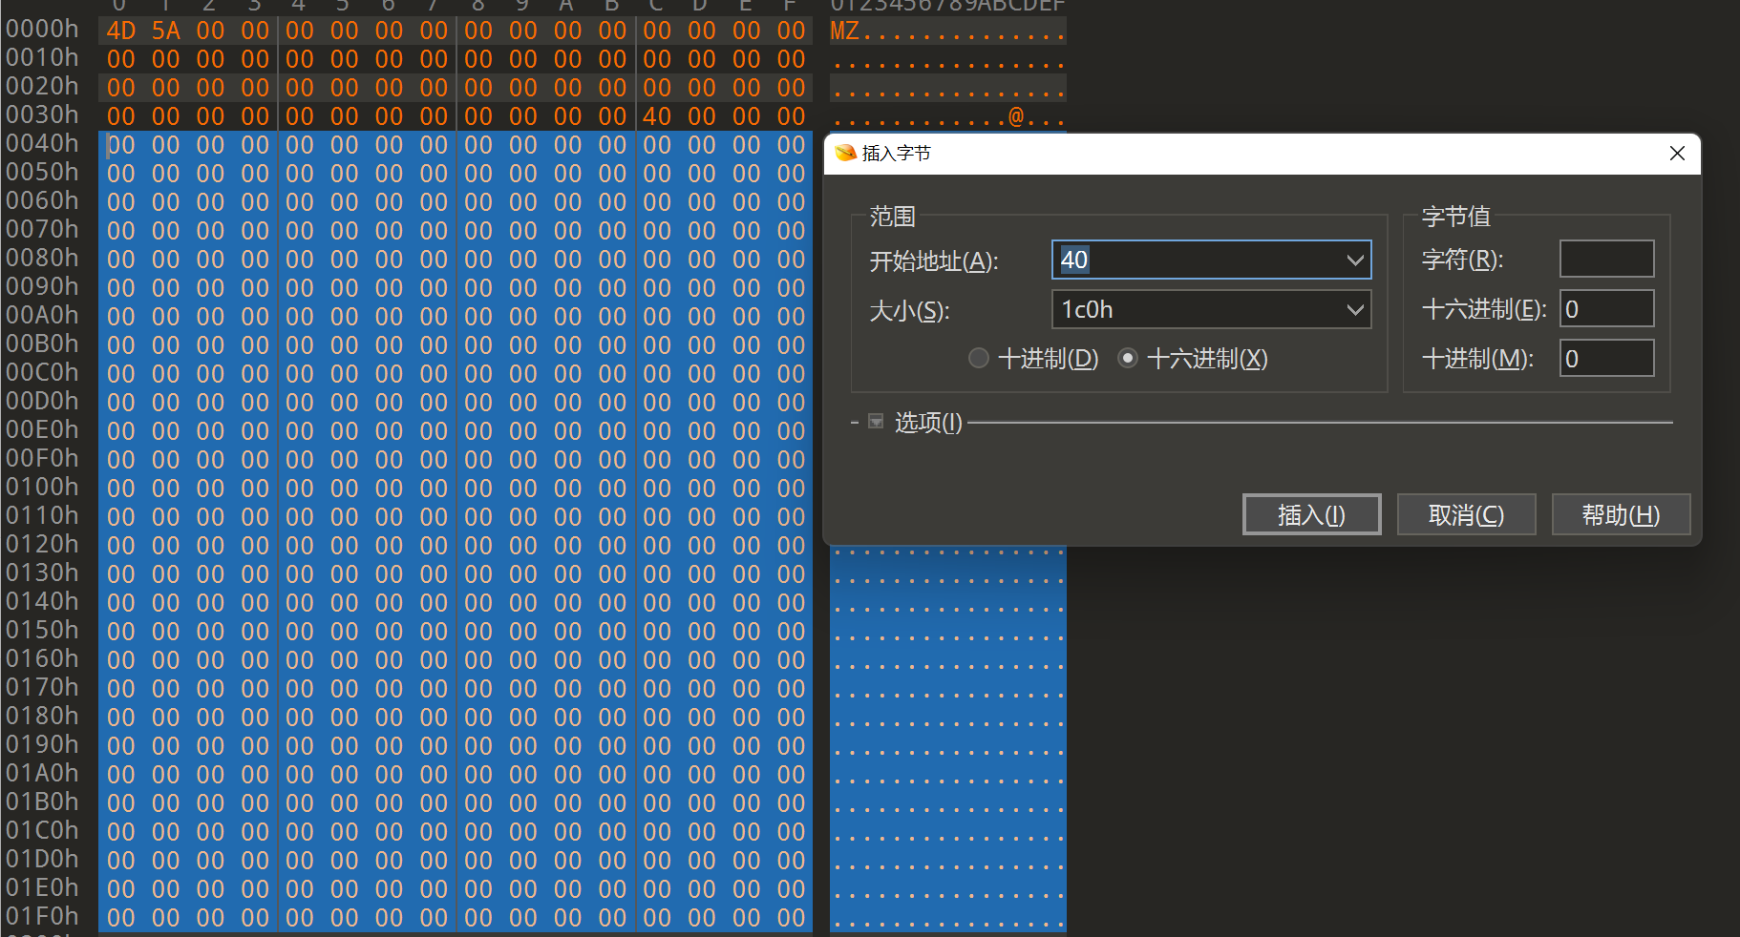Close the Insert Bytes dialog

point(1677,154)
